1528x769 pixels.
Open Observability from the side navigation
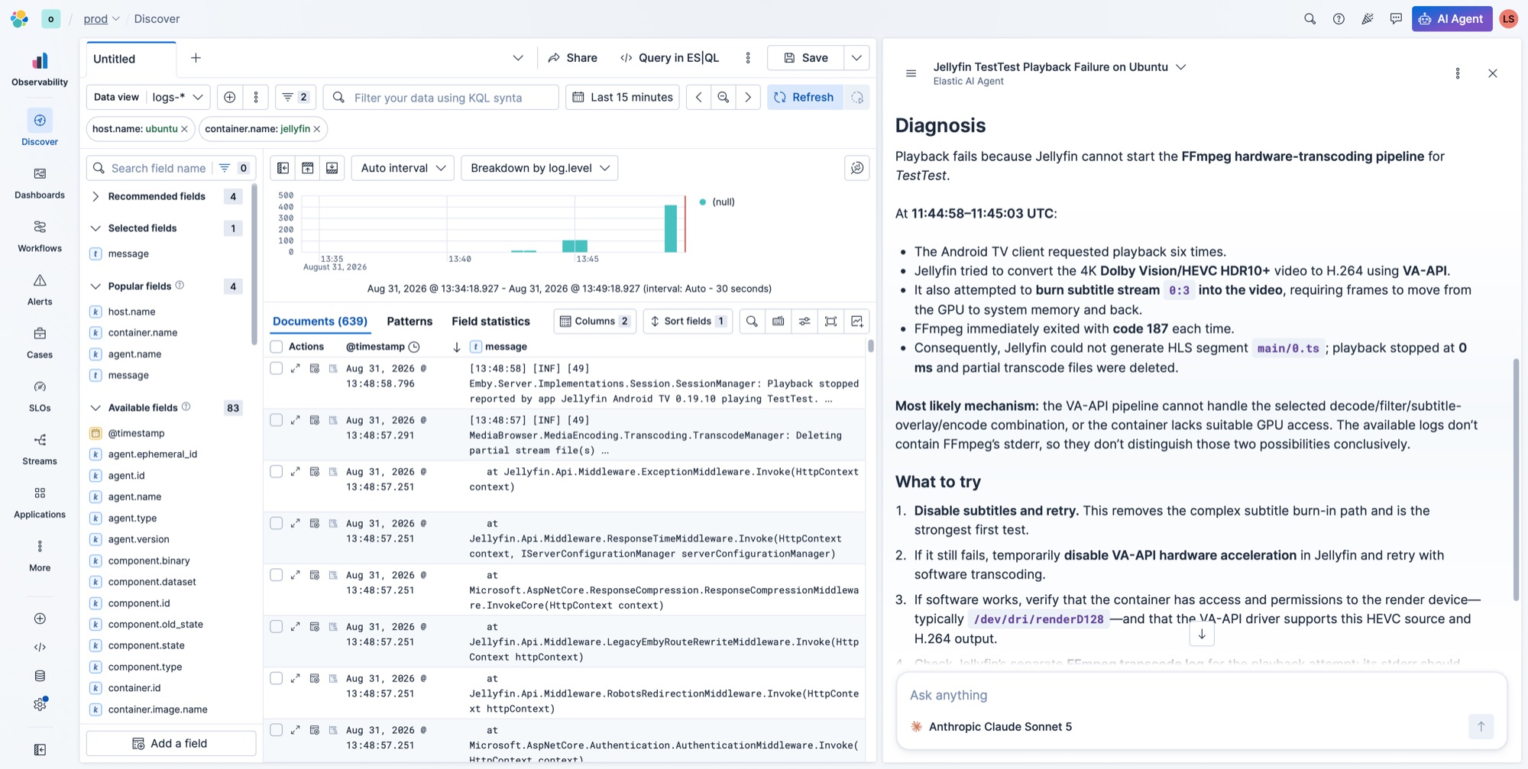tap(40, 69)
